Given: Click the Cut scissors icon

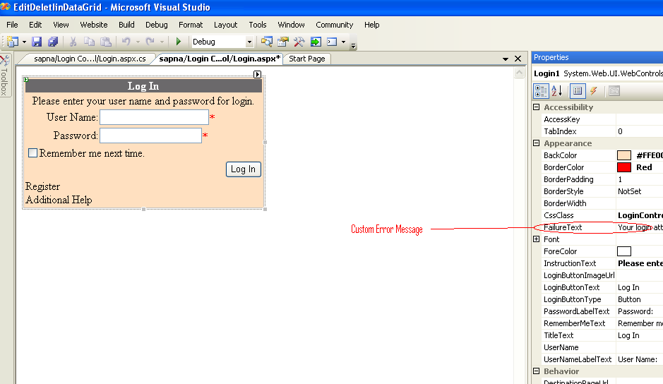Looking at the screenshot, I should 73,42.
